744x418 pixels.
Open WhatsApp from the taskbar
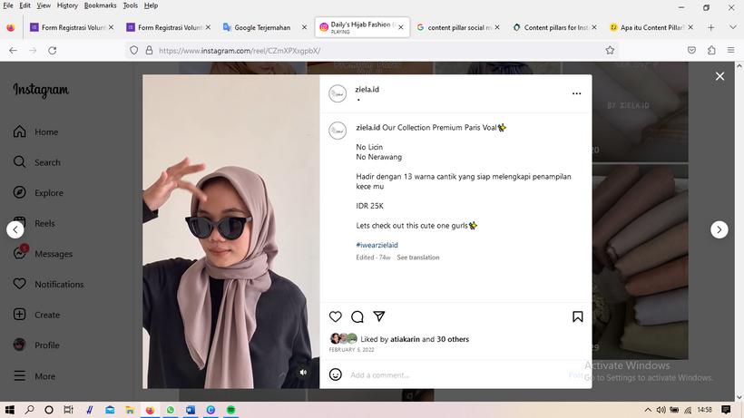[x=171, y=410]
